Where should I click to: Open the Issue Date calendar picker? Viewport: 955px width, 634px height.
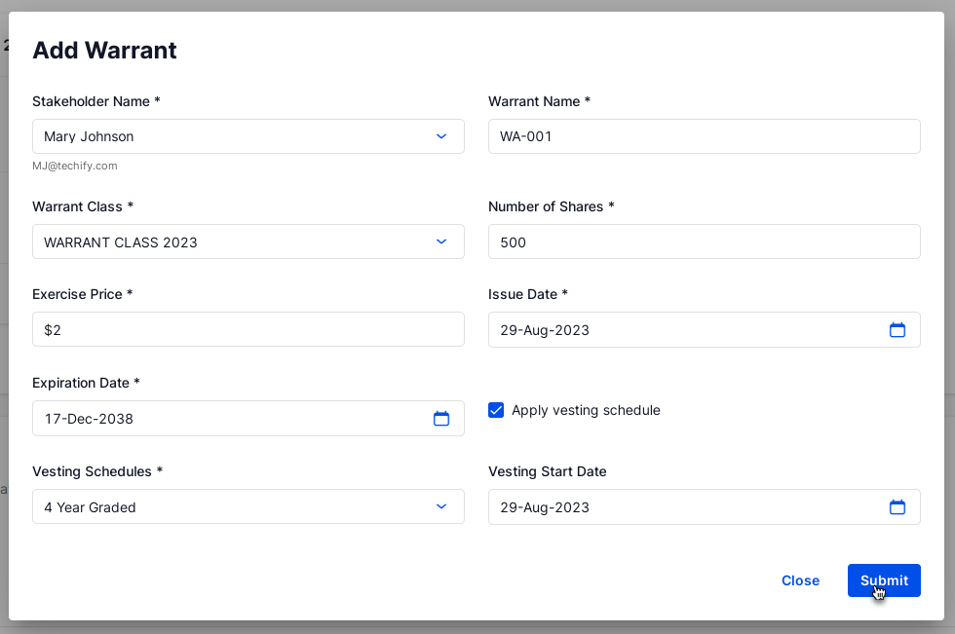click(898, 330)
